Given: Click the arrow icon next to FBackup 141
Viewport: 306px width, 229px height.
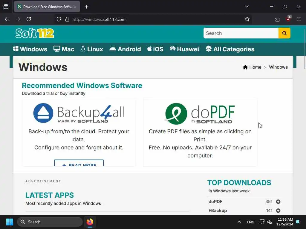Looking at the screenshot, I should 278,211.
